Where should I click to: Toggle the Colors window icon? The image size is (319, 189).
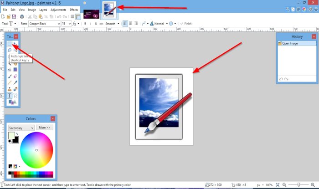click(304, 9)
